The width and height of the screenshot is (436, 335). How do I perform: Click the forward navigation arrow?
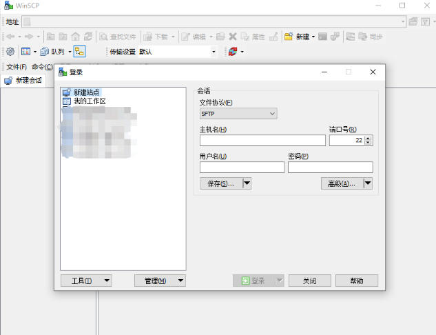pos(29,37)
